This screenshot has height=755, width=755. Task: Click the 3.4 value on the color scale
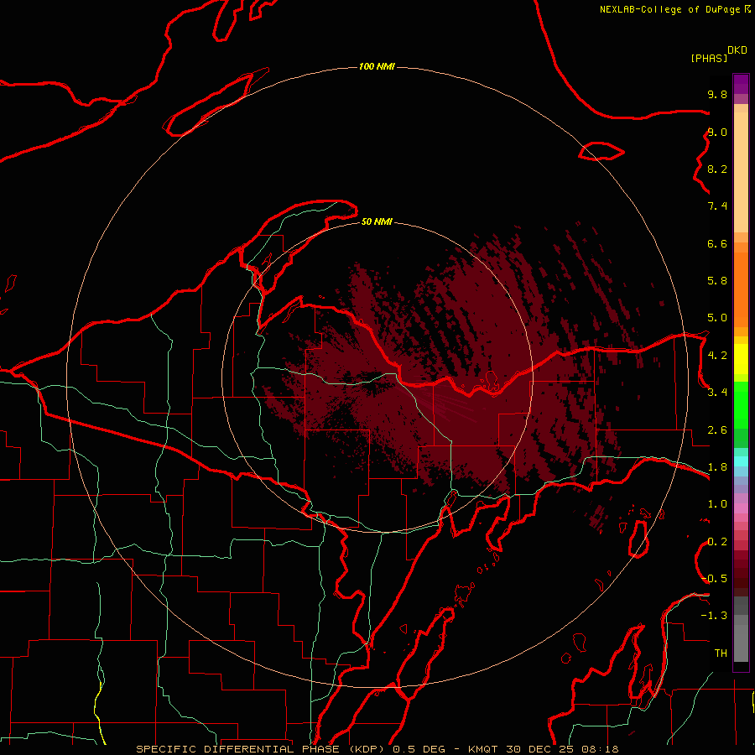(x=717, y=393)
